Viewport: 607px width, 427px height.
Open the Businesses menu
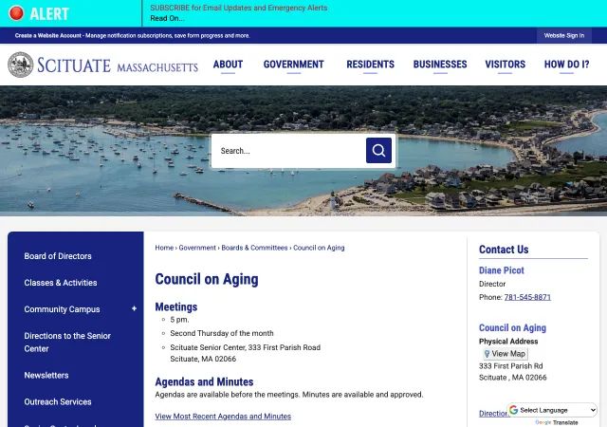(440, 65)
